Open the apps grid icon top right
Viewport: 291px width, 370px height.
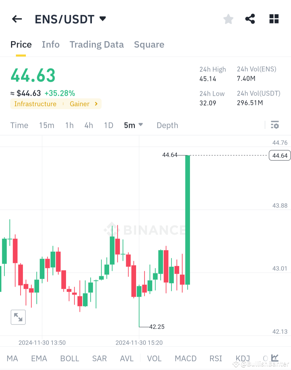[x=274, y=19]
